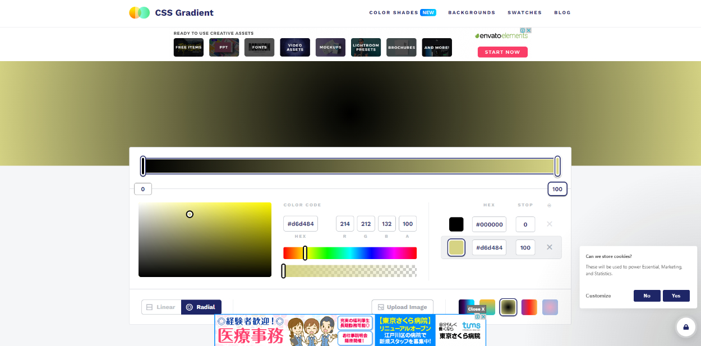The width and height of the screenshot is (701, 346).
Task: Open the Color Shades menu
Action: 394,13
